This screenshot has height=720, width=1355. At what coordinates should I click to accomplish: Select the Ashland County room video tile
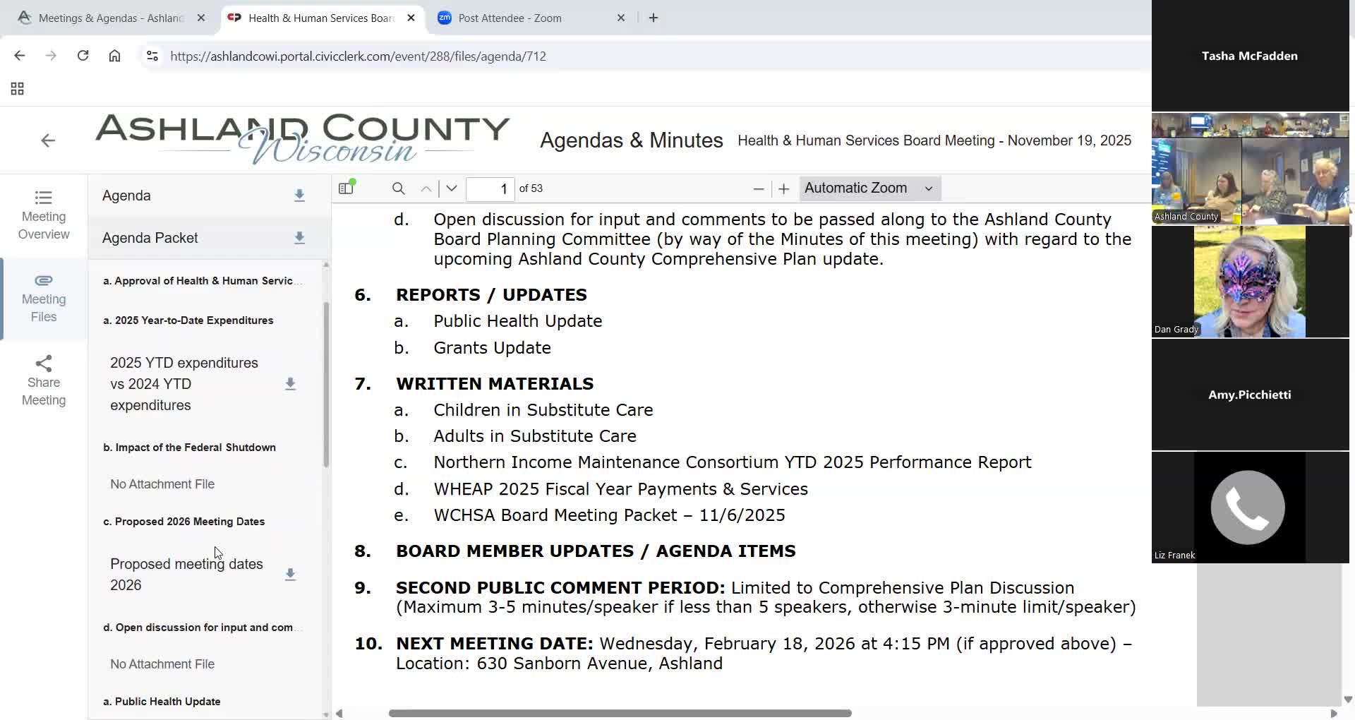[x=1250, y=169]
